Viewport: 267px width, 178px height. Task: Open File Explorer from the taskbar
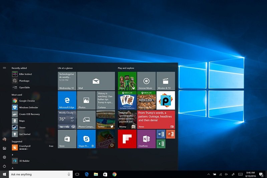tap(96, 174)
